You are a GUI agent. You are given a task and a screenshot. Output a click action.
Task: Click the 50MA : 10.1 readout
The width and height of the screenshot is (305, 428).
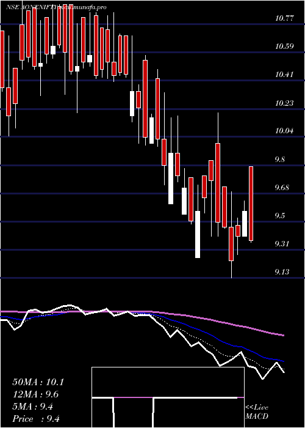coord(38,382)
